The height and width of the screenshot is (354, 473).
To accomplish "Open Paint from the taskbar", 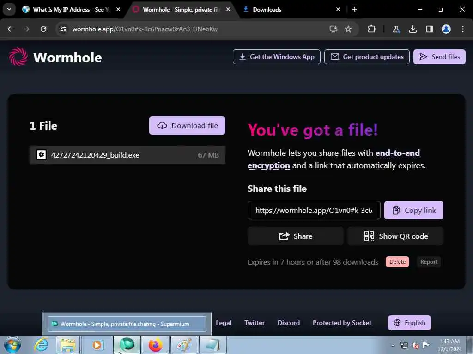I will [x=184, y=345].
